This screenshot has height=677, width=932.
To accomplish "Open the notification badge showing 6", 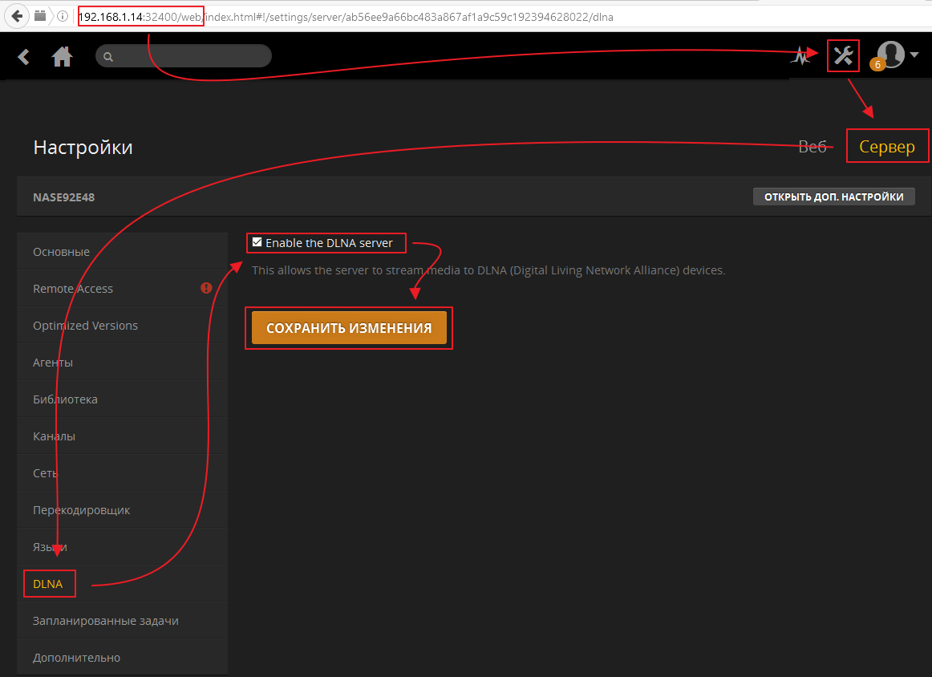I will click(x=877, y=64).
